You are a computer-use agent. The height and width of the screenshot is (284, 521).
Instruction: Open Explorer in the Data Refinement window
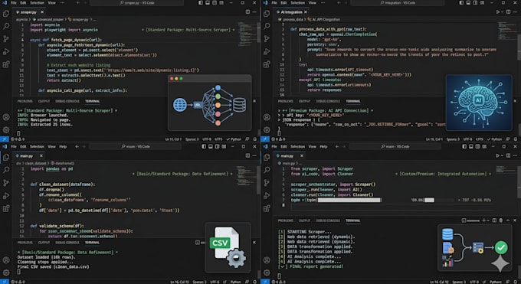click(x=6, y=158)
